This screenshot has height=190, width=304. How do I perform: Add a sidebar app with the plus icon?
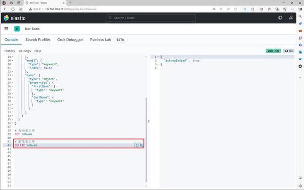(300, 78)
